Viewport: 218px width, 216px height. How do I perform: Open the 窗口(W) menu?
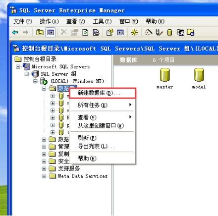coord(129,21)
